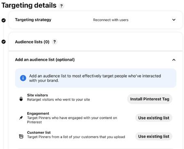
Task: Collapse the Add an audience list section
Action: coord(174,60)
